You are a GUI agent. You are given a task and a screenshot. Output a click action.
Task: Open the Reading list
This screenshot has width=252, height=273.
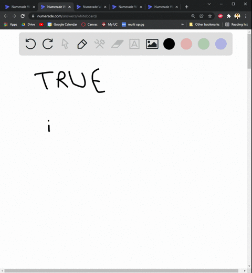(x=237, y=25)
